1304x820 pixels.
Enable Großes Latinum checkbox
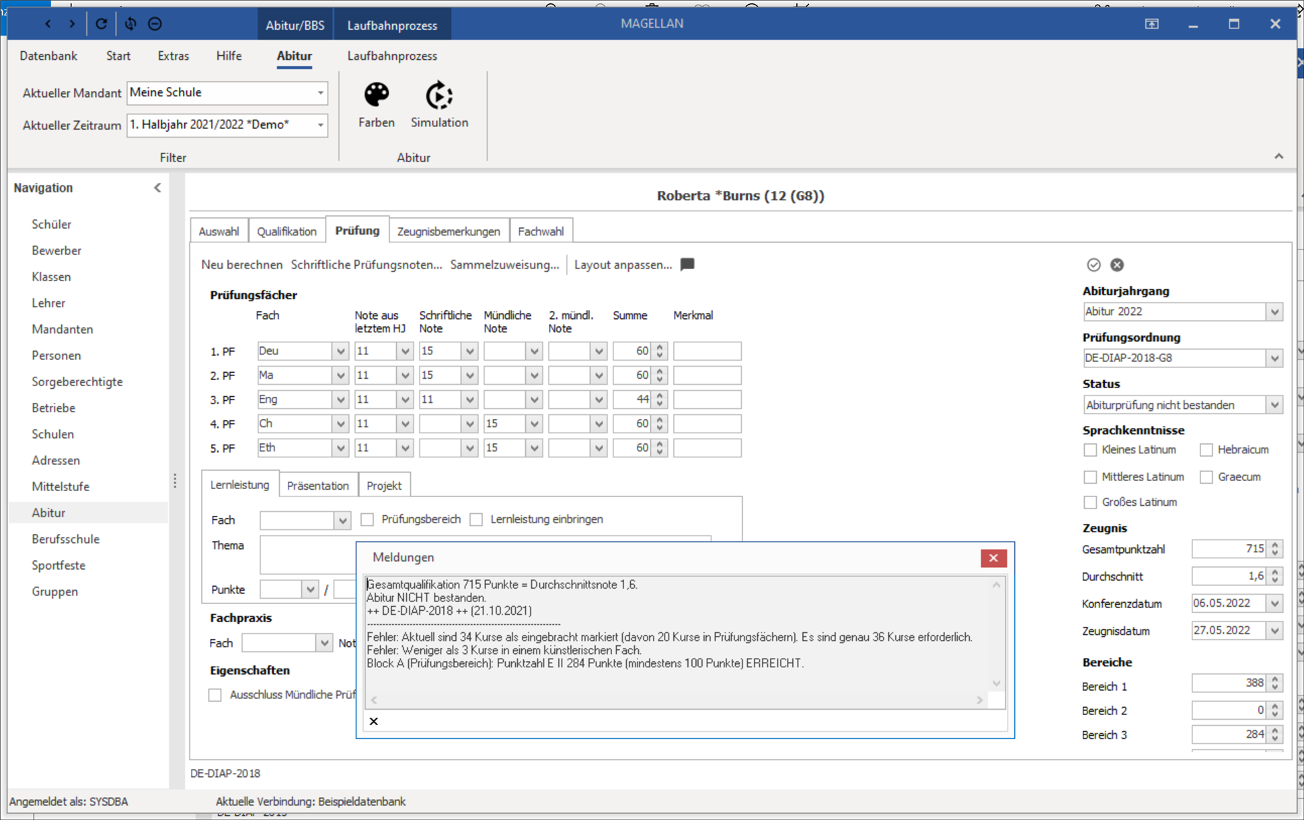1090,502
